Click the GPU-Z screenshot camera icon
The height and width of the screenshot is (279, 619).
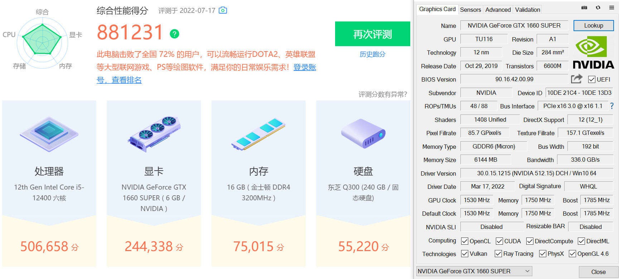(584, 8)
